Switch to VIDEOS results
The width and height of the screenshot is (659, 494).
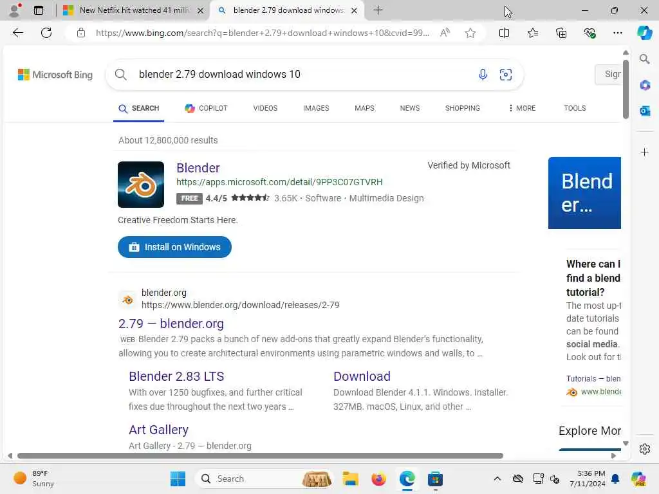(265, 108)
